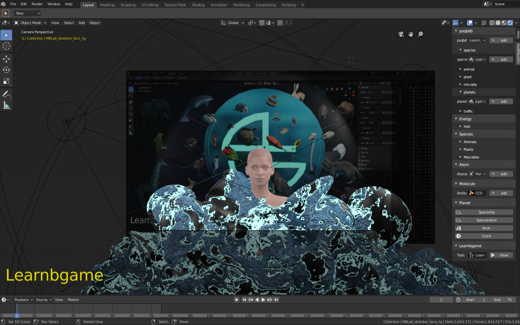
Task: Click the Blender logo menu
Action: click(4, 4)
